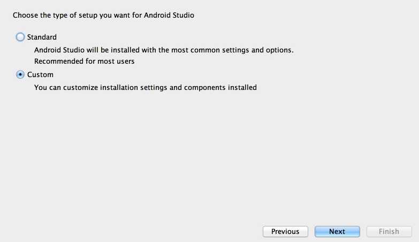This screenshot has width=419, height=242.
Task: Click the Previous button
Action: 285,231
